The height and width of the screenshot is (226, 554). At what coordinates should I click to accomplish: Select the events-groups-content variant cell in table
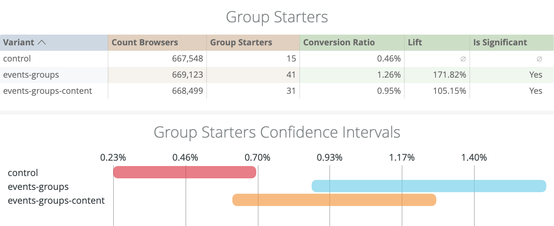click(x=48, y=91)
